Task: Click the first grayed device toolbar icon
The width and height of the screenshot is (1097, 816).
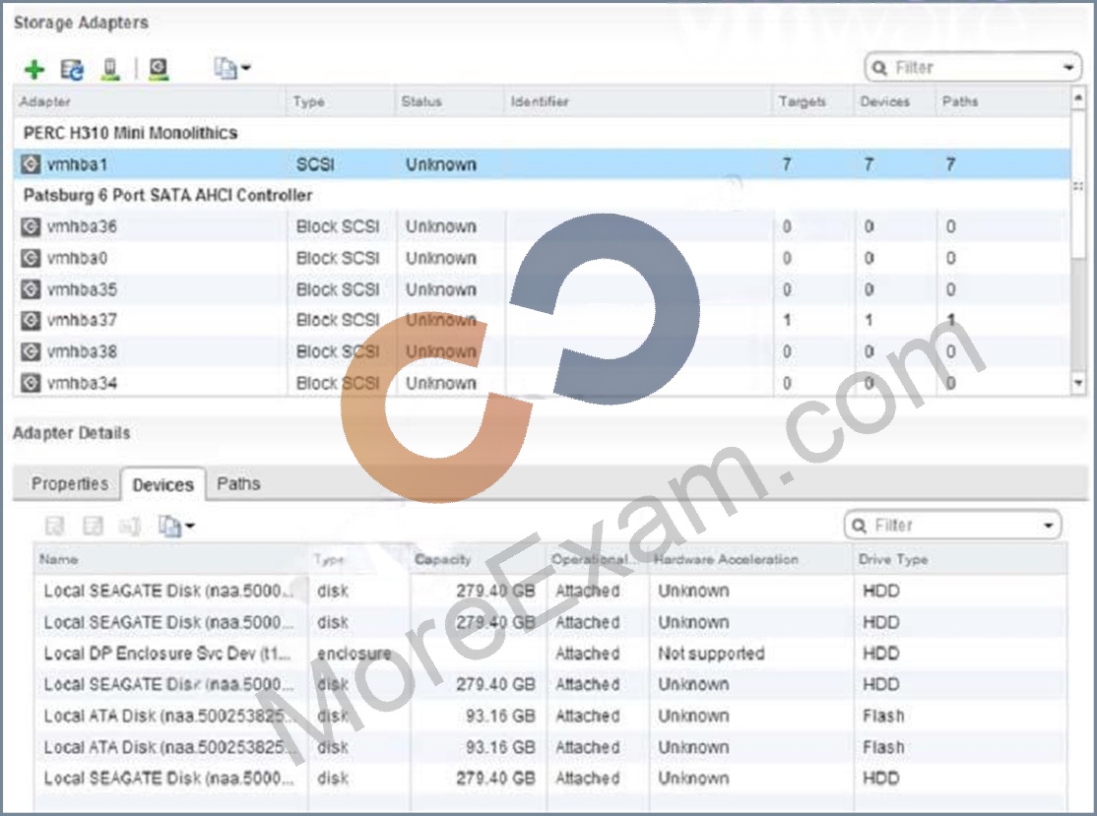Action: pos(54,526)
